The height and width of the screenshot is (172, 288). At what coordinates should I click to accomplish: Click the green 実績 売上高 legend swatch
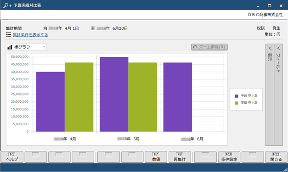(237, 103)
